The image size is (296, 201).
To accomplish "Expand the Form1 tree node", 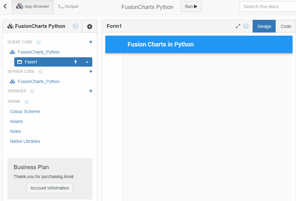I will pyautogui.click(x=11, y=62).
